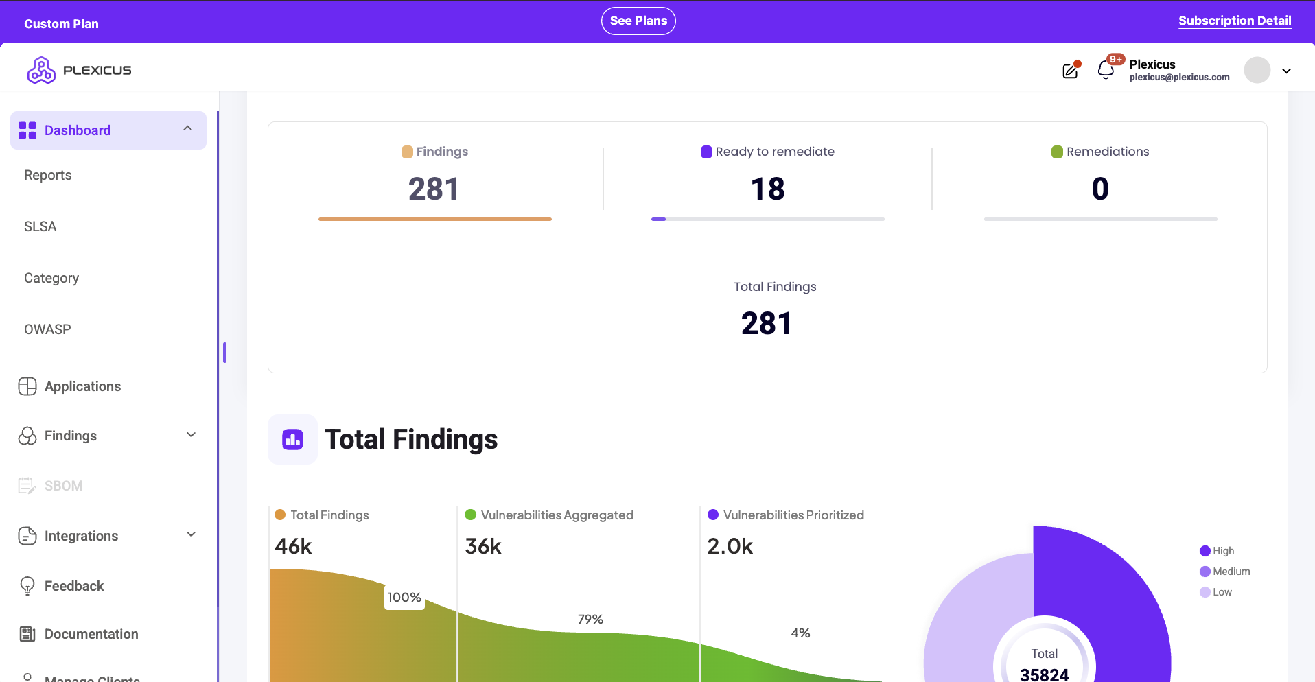Open Documentation in sidebar
Image resolution: width=1315 pixels, height=682 pixels.
91,634
